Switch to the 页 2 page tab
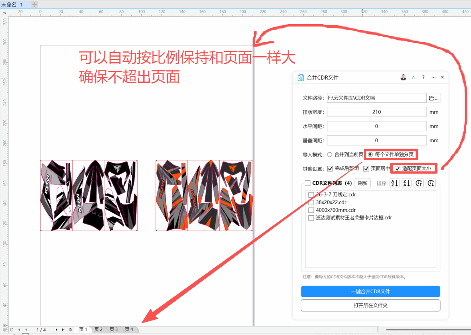471x335 pixels. pos(98,330)
